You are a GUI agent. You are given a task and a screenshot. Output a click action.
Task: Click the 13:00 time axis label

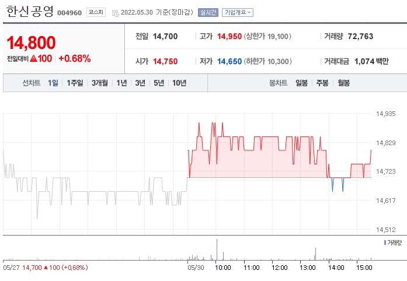307,268
